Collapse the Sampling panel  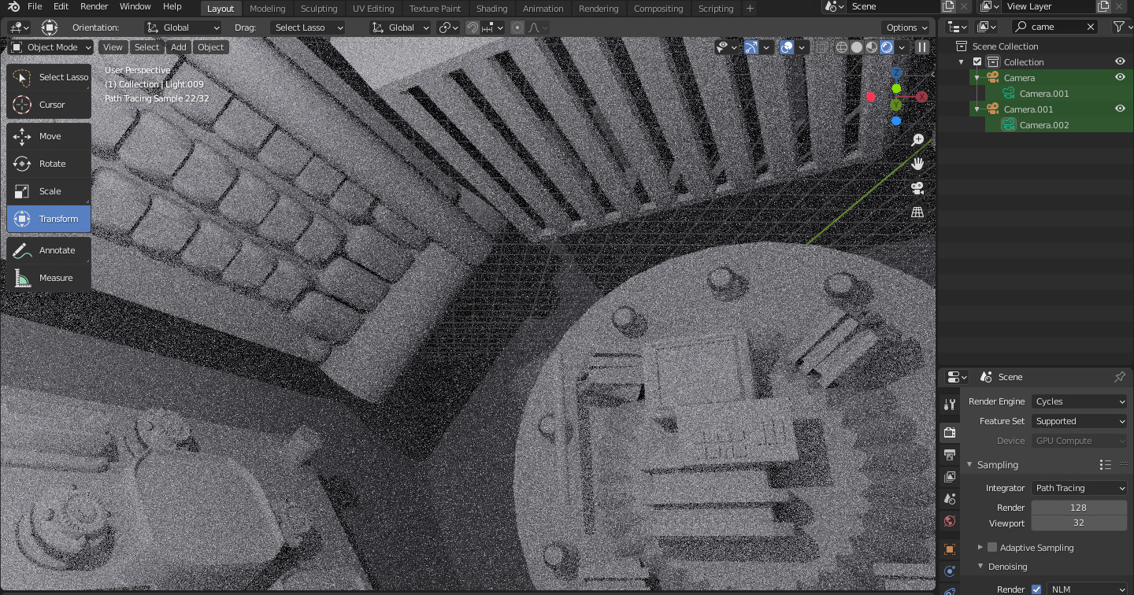(970, 465)
